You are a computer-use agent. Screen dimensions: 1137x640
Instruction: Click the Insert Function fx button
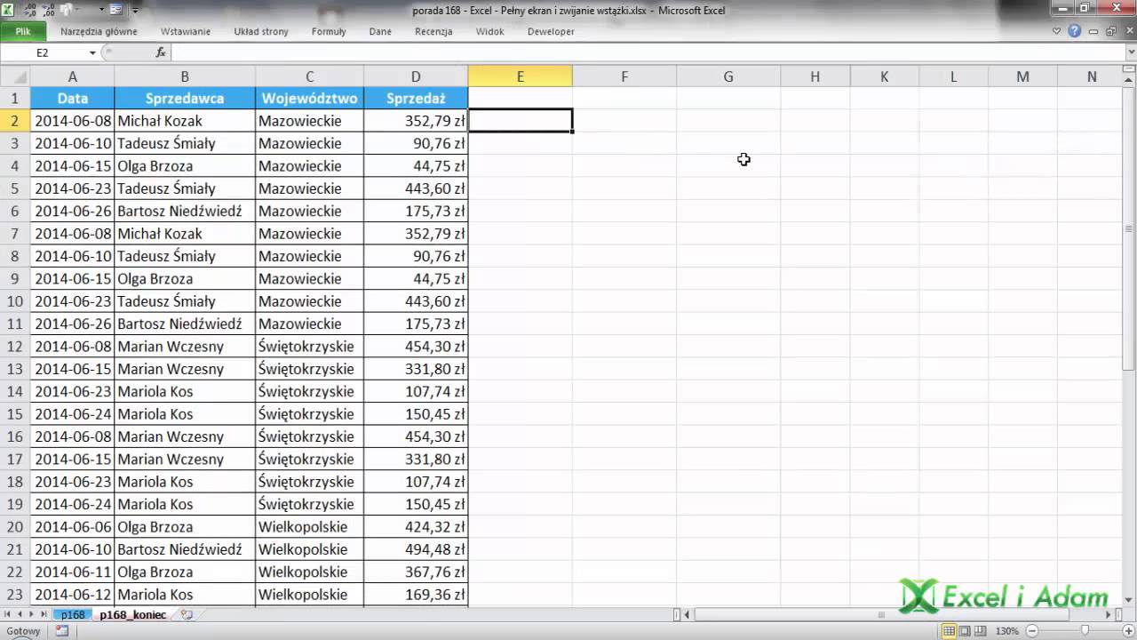point(161,52)
